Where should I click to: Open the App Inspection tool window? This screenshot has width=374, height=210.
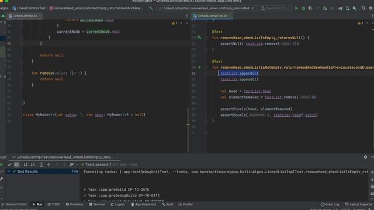143,204
